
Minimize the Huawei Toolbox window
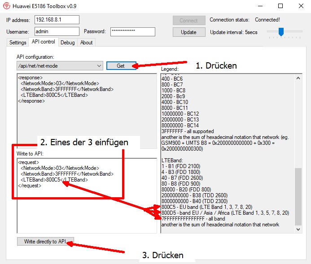(260, 6)
